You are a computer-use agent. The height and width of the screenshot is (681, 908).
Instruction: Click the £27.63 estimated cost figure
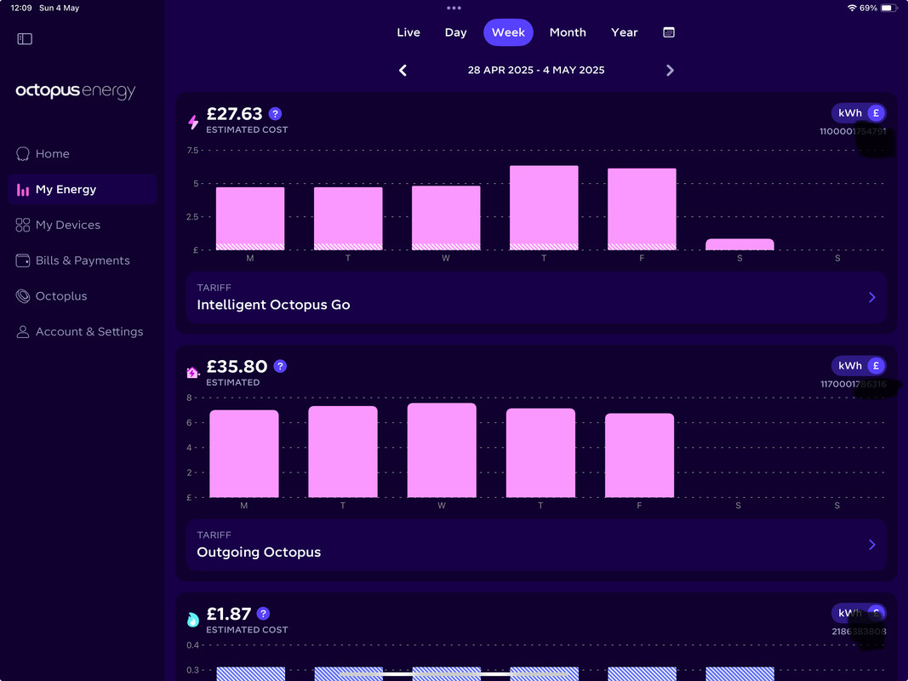[x=235, y=113]
